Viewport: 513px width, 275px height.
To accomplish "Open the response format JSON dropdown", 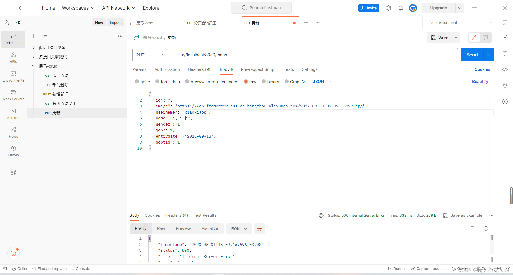I will [239, 229].
